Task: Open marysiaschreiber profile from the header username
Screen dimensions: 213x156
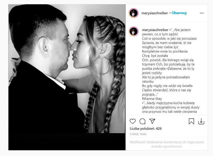Action: tap(155, 13)
